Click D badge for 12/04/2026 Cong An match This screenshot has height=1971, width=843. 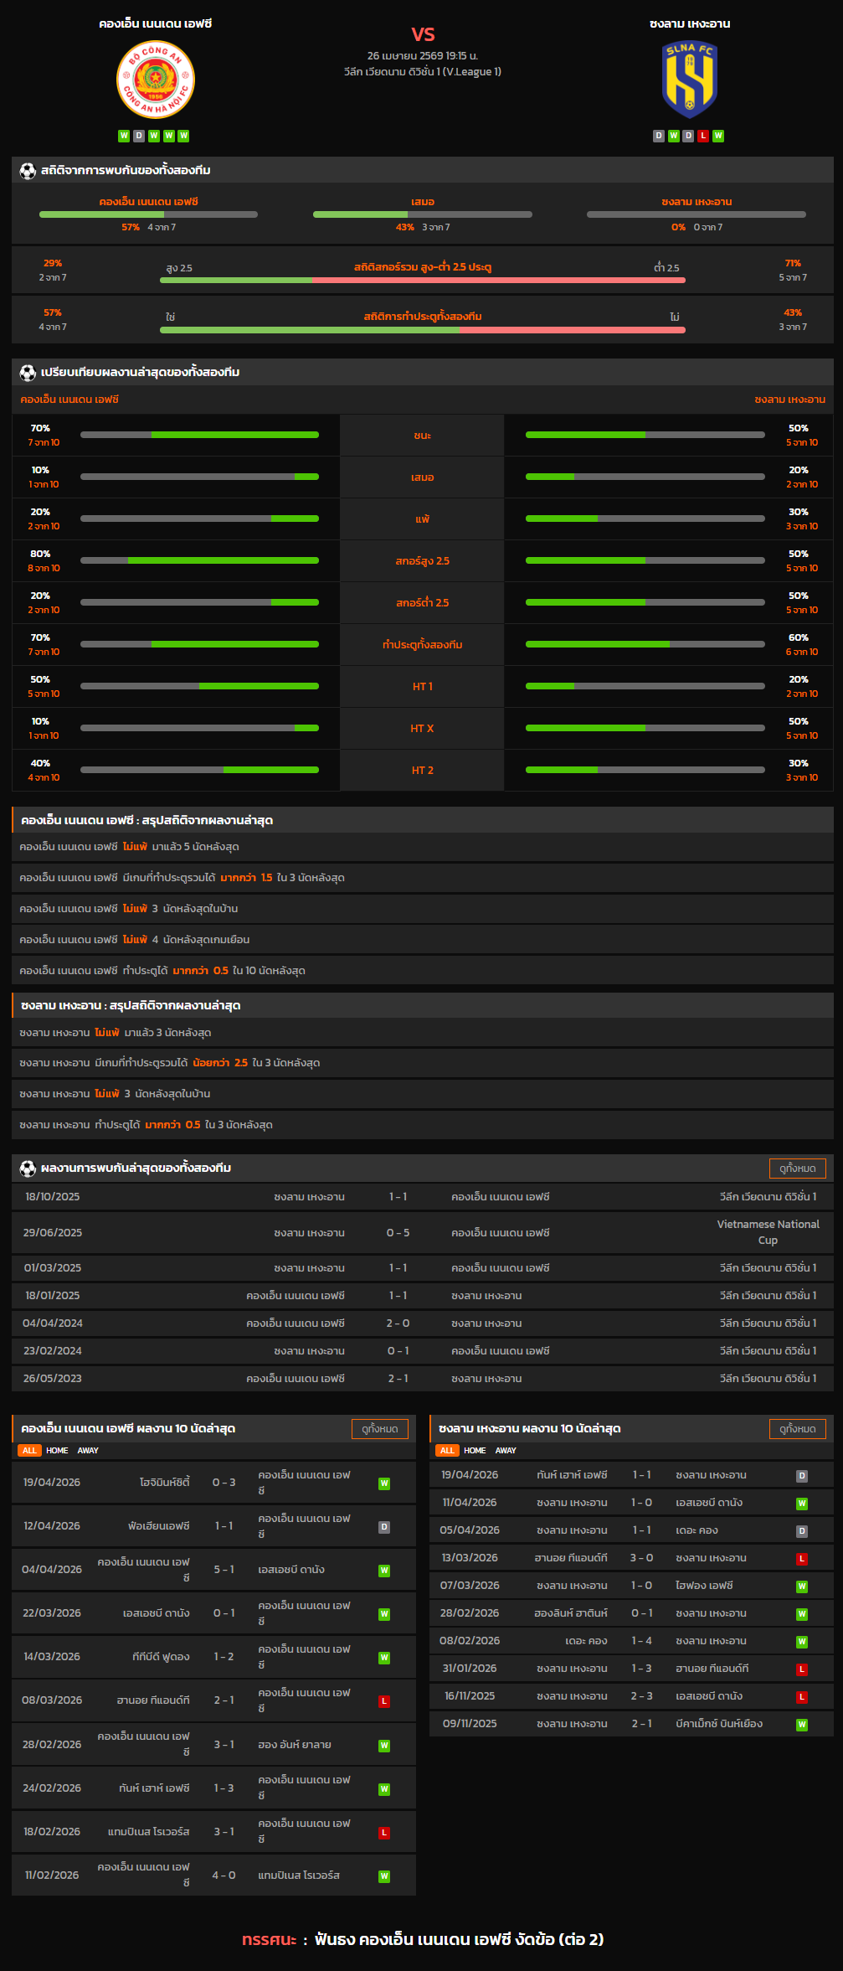coord(384,1527)
